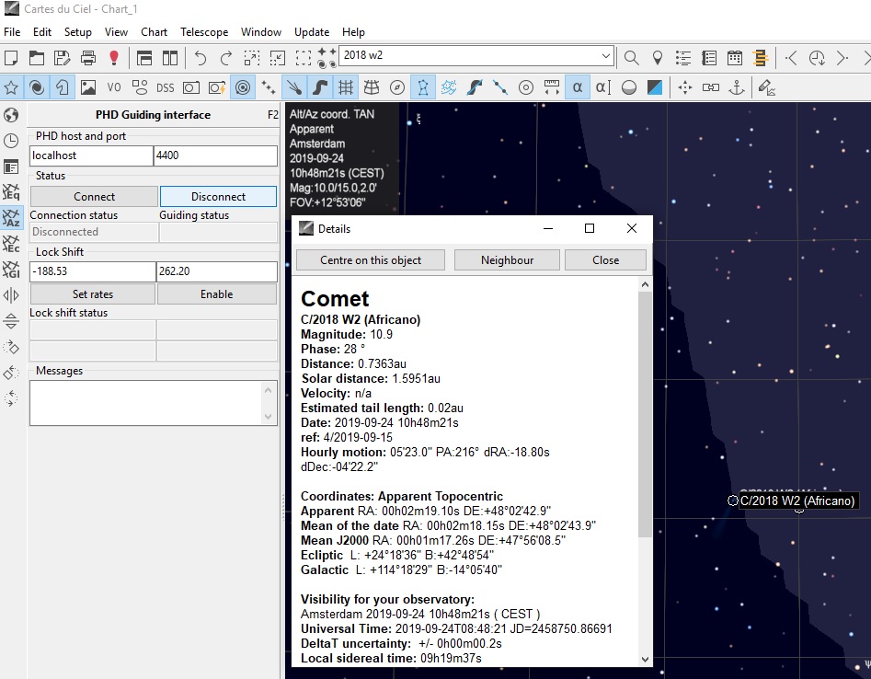The height and width of the screenshot is (679, 871).
Task: Open the Edit menu
Action: 42,31
